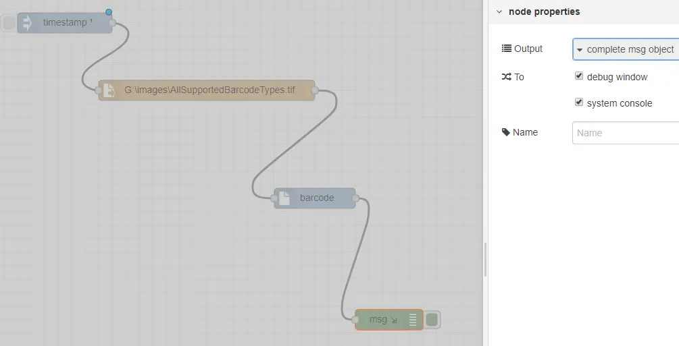Click the inject arrow icon on timestamp node
This screenshot has width=679, height=346.
click(27, 23)
